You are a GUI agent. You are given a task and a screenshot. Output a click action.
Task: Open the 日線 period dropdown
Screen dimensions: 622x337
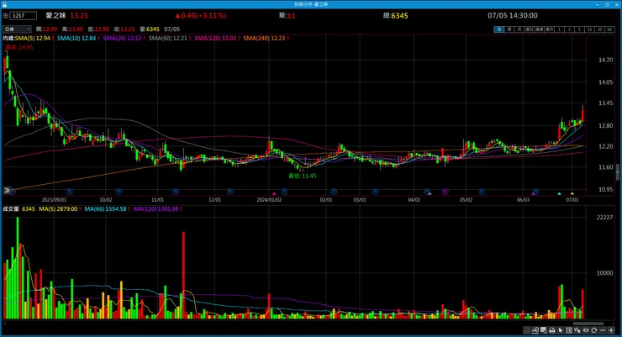[x=17, y=29]
